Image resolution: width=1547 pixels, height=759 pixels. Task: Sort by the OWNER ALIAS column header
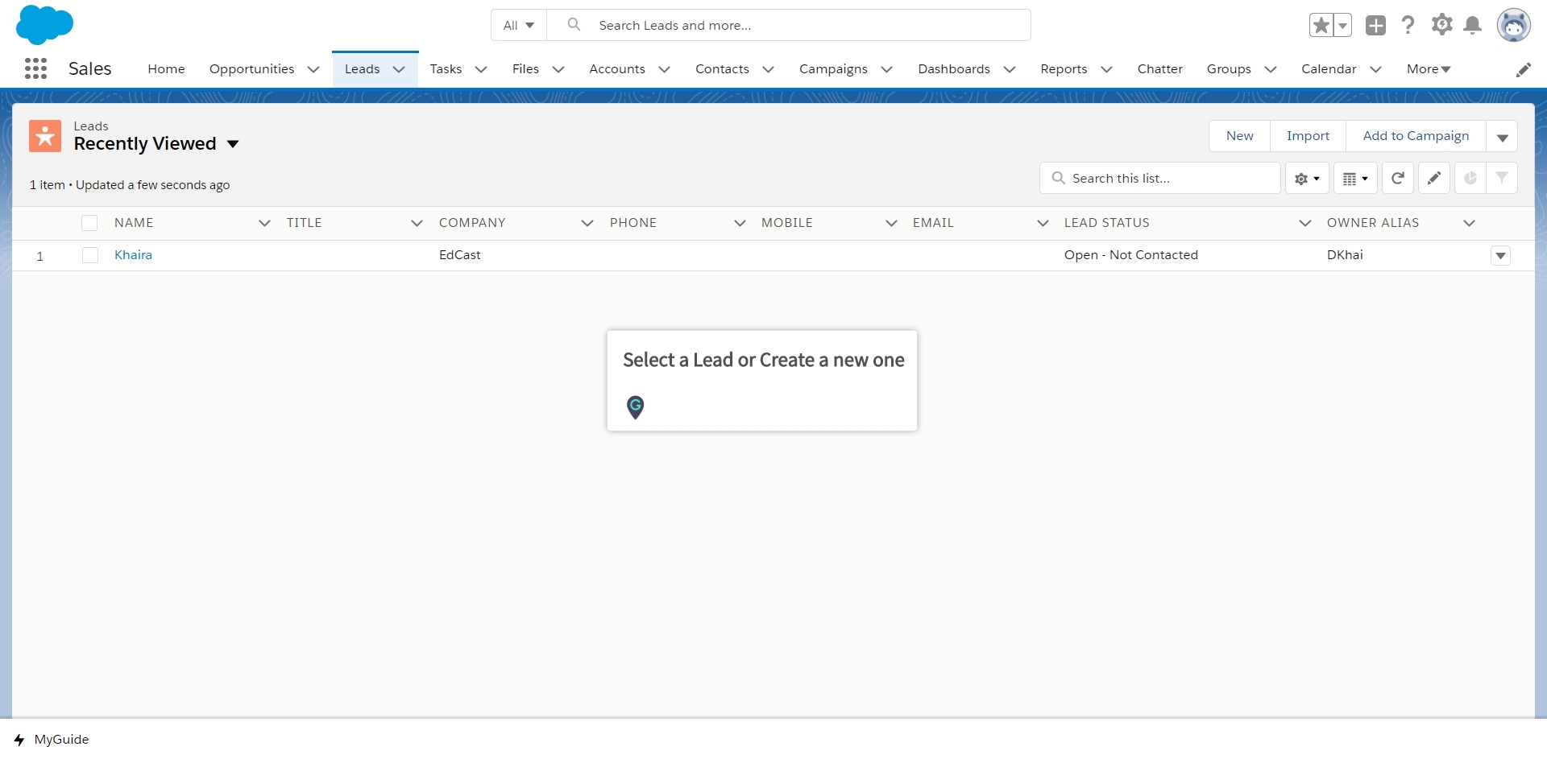pyautogui.click(x=1373, y=223)
